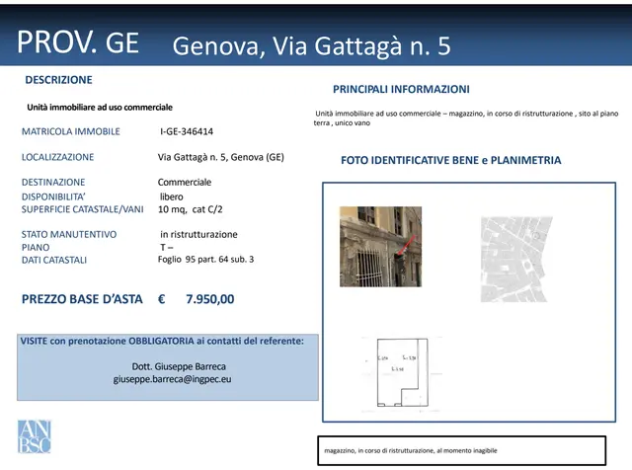The width and height of the screenshot is (632, 470).
Task: Select Foglio 95 part. 64 sub. 3
Action: (206, 259)
